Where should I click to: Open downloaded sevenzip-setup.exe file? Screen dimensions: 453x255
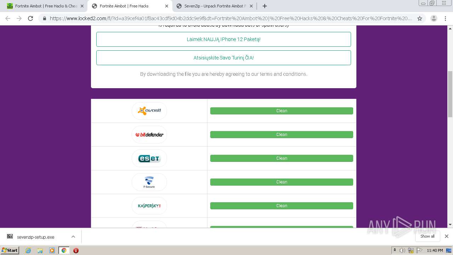[36, 237]
